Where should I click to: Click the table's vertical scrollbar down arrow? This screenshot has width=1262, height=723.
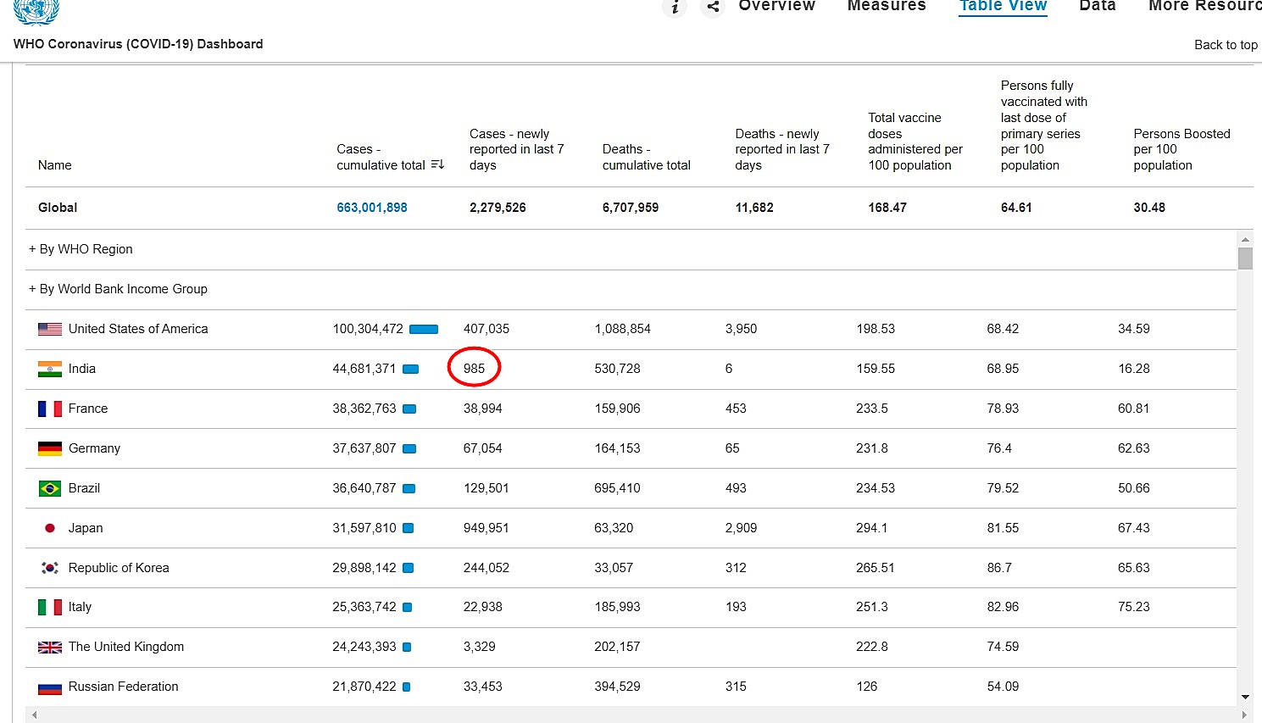coord(1245,698)
